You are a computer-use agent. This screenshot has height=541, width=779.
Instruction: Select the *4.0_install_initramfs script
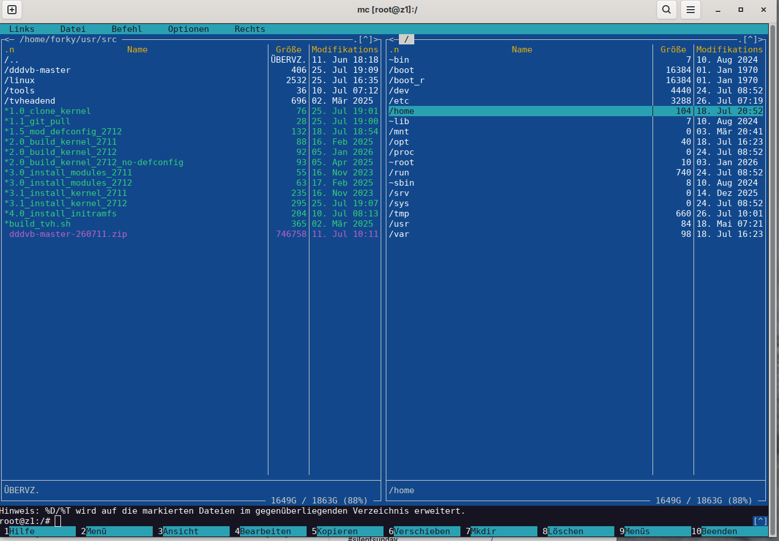[191, 214]
